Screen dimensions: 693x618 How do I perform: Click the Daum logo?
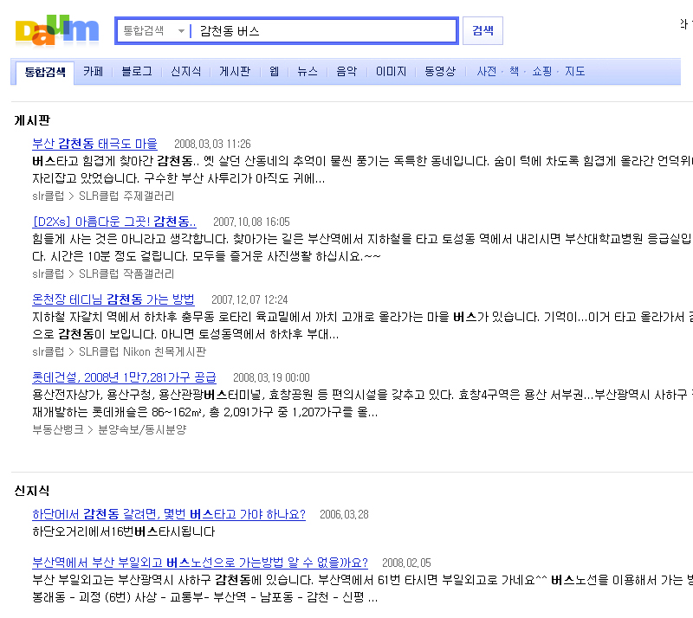click(x=57, y=30)
